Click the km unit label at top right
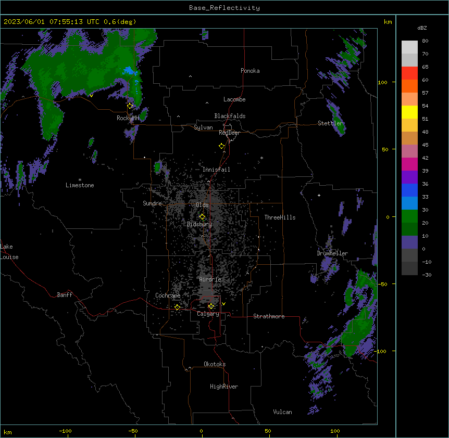 388,22
